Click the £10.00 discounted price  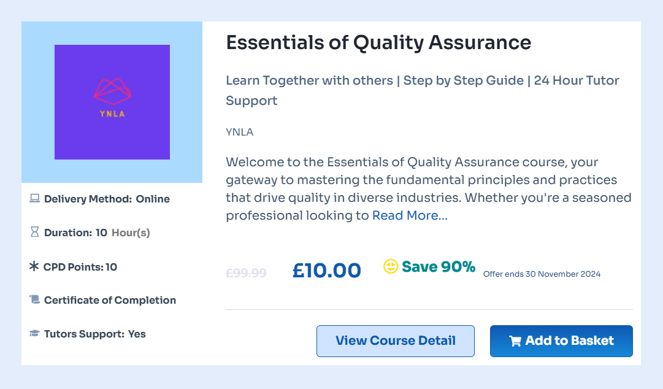327,270
